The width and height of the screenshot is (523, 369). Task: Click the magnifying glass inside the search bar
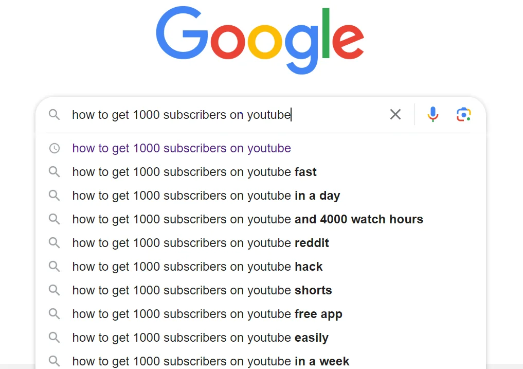pos(55,115)
